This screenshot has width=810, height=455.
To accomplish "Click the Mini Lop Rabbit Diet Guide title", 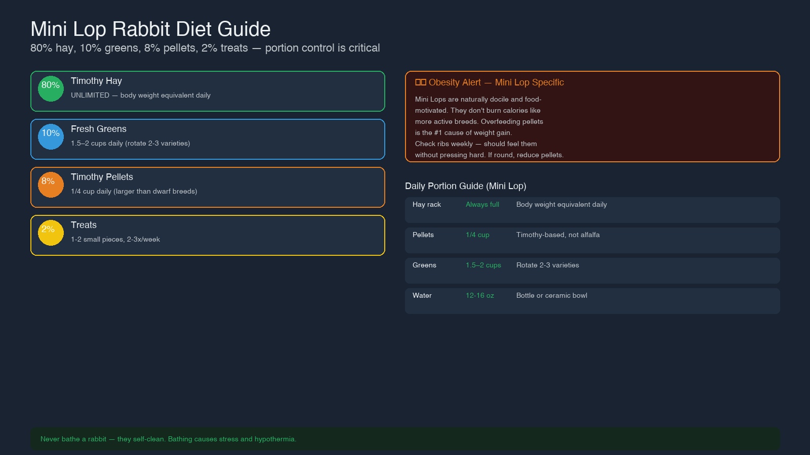I will click(x=150, y=29).
